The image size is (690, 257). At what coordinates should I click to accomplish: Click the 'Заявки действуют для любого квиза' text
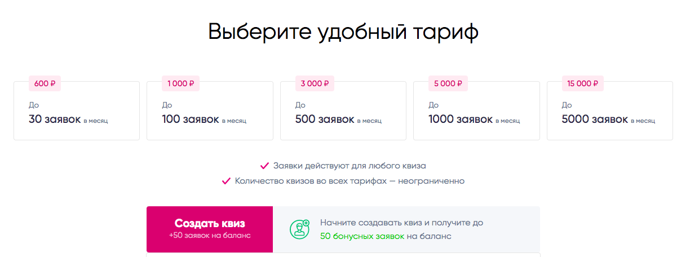click(350, 166)
